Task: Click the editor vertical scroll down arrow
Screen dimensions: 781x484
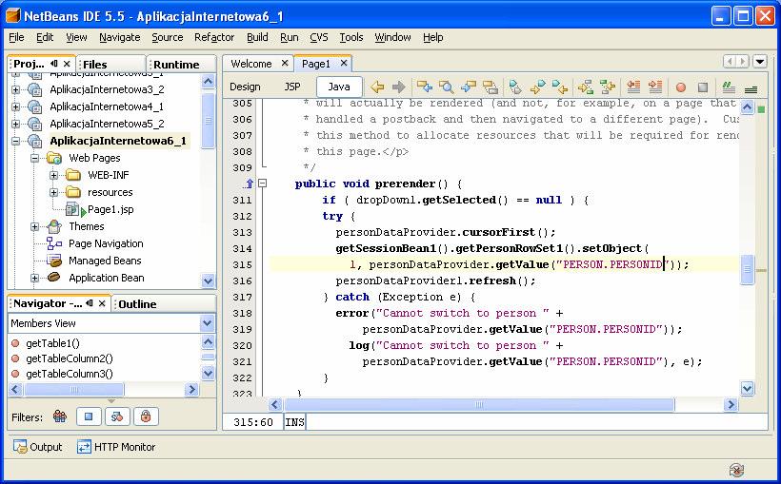Action: pyautogui.click(x=747, y=388)
